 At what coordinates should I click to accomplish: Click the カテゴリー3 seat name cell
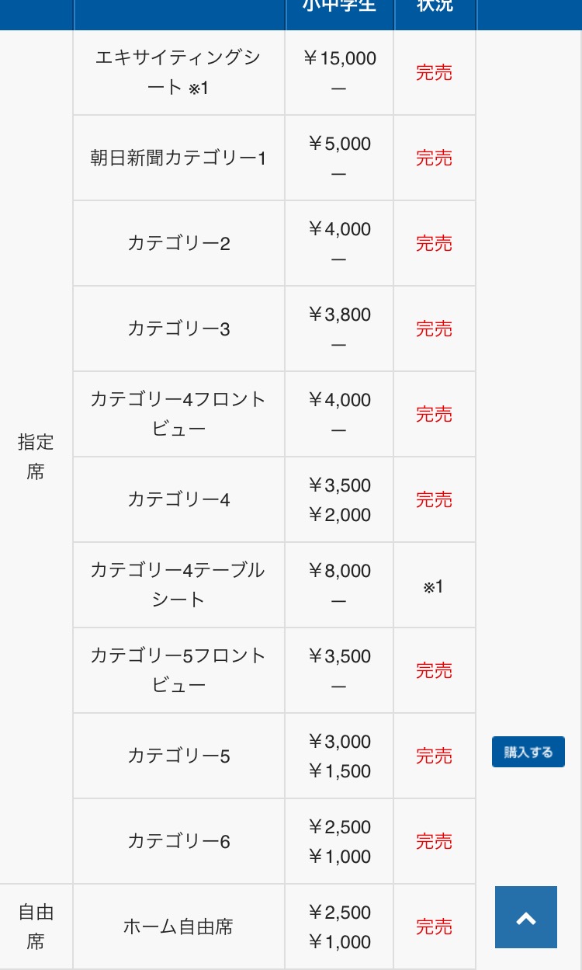point(178,329)
